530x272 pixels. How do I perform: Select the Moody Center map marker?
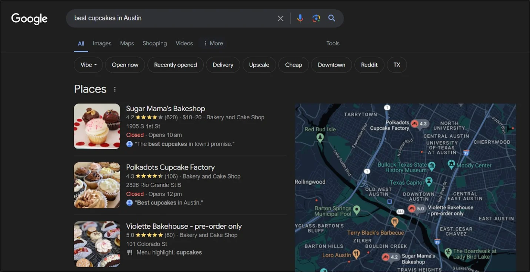coord(451,164)
